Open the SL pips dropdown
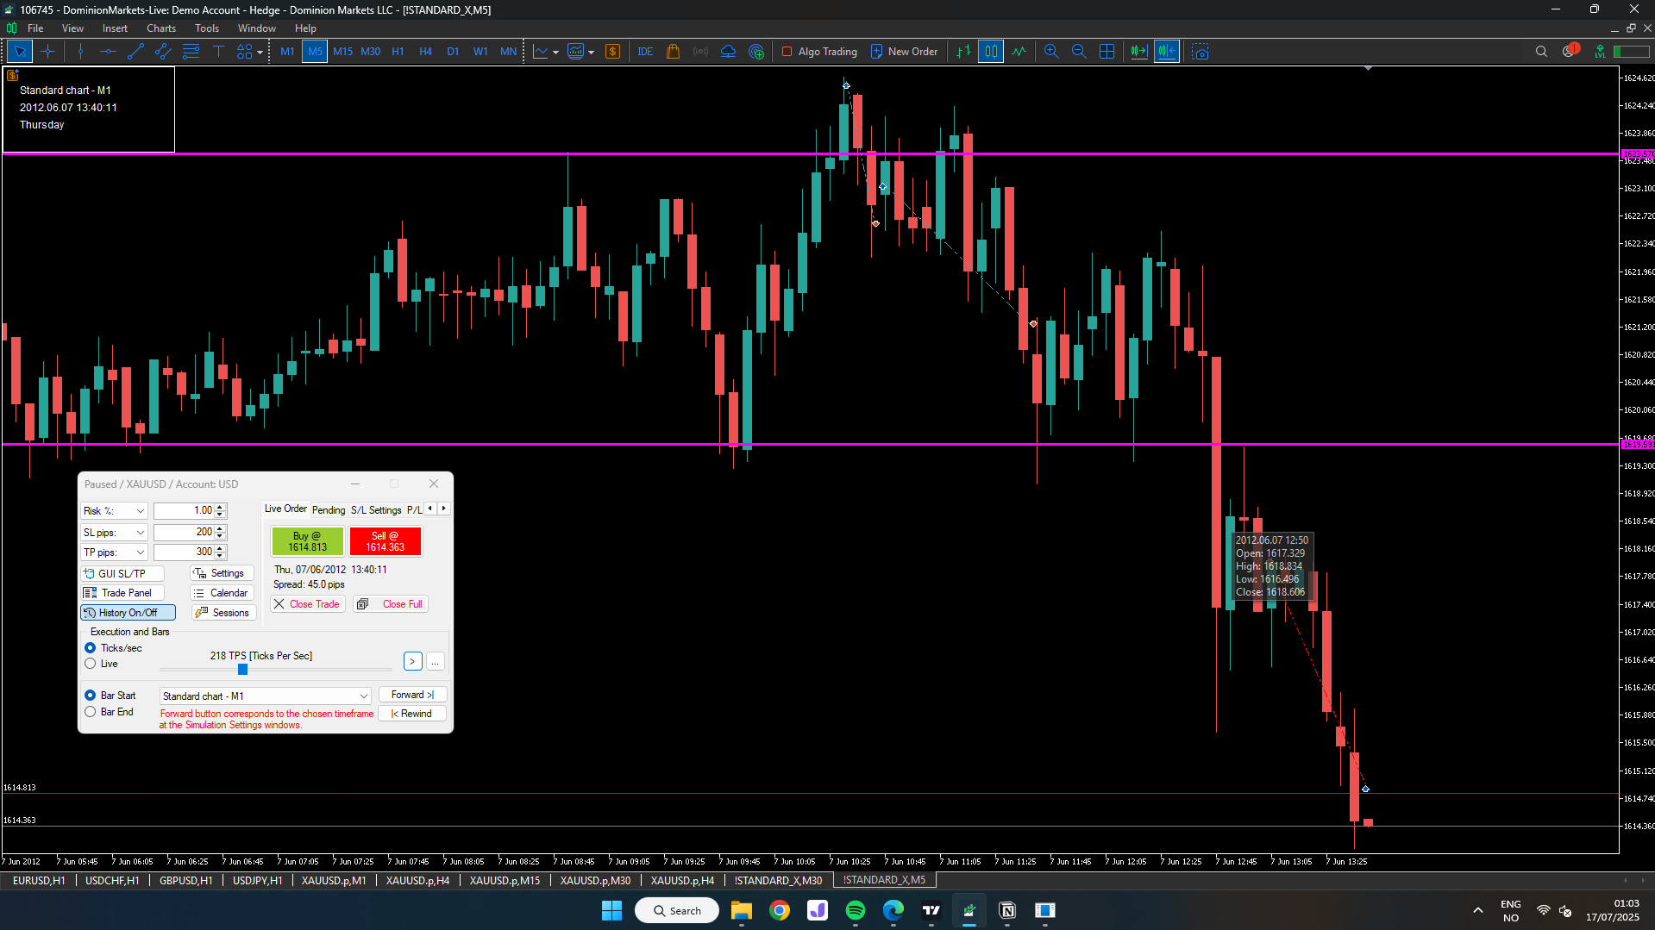Screen dimensions: 1655x930 114,533
